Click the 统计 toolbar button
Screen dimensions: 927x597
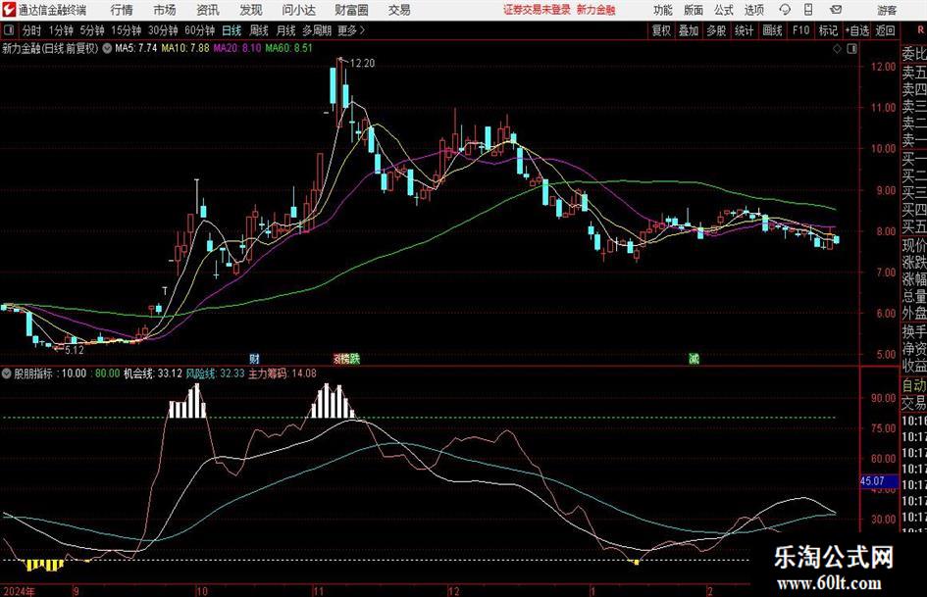(x=744, y=30)
